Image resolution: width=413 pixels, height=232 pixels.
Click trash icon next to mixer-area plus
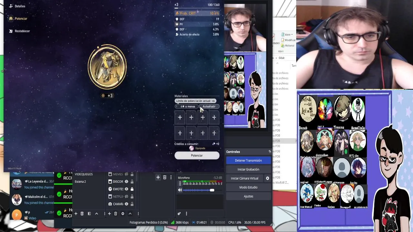click(x=165, y=177)
